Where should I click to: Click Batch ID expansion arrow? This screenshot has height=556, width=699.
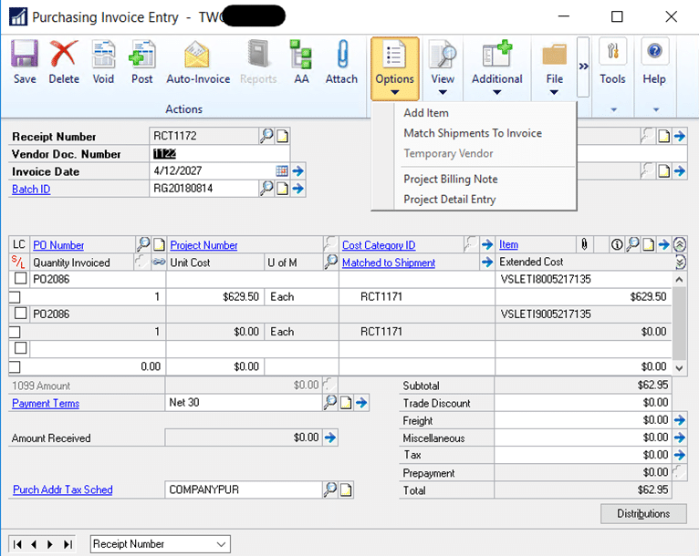pos(297,189)
